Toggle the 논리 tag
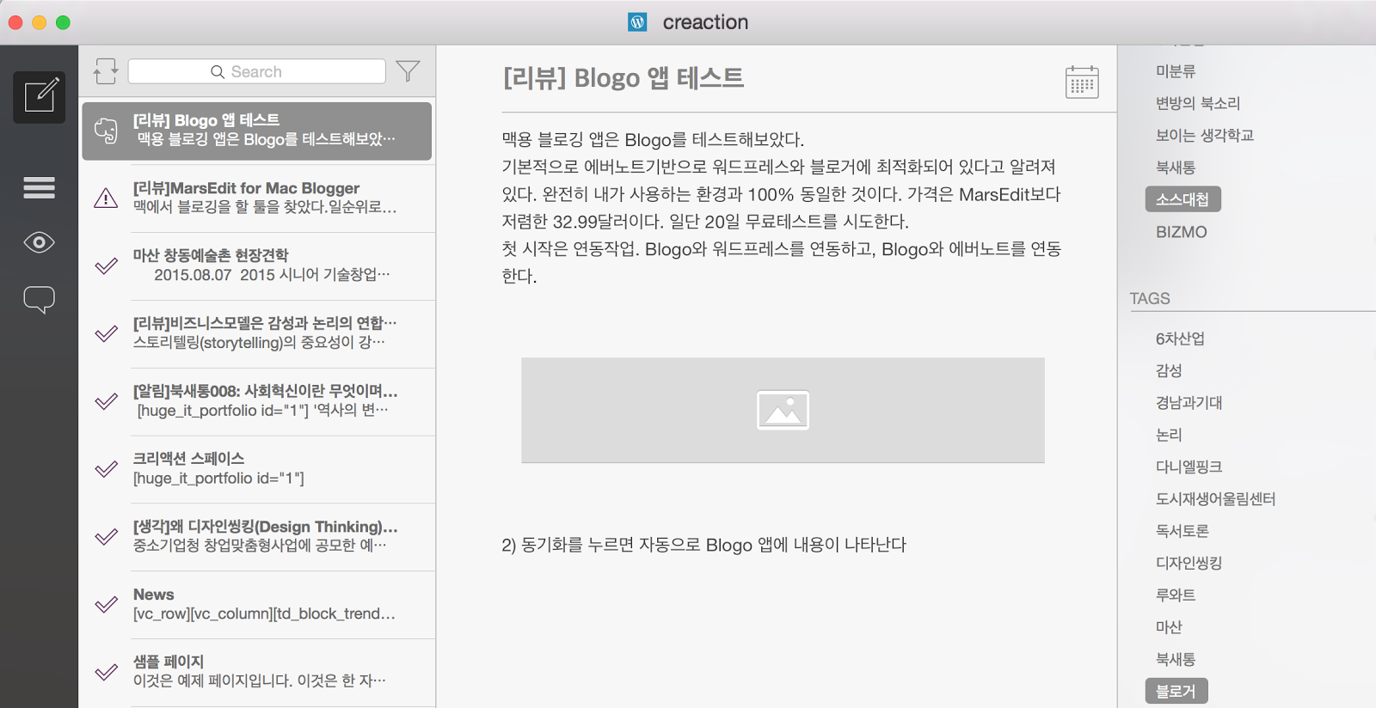This screenshot has width=1376, height=708. (1169, 435)
